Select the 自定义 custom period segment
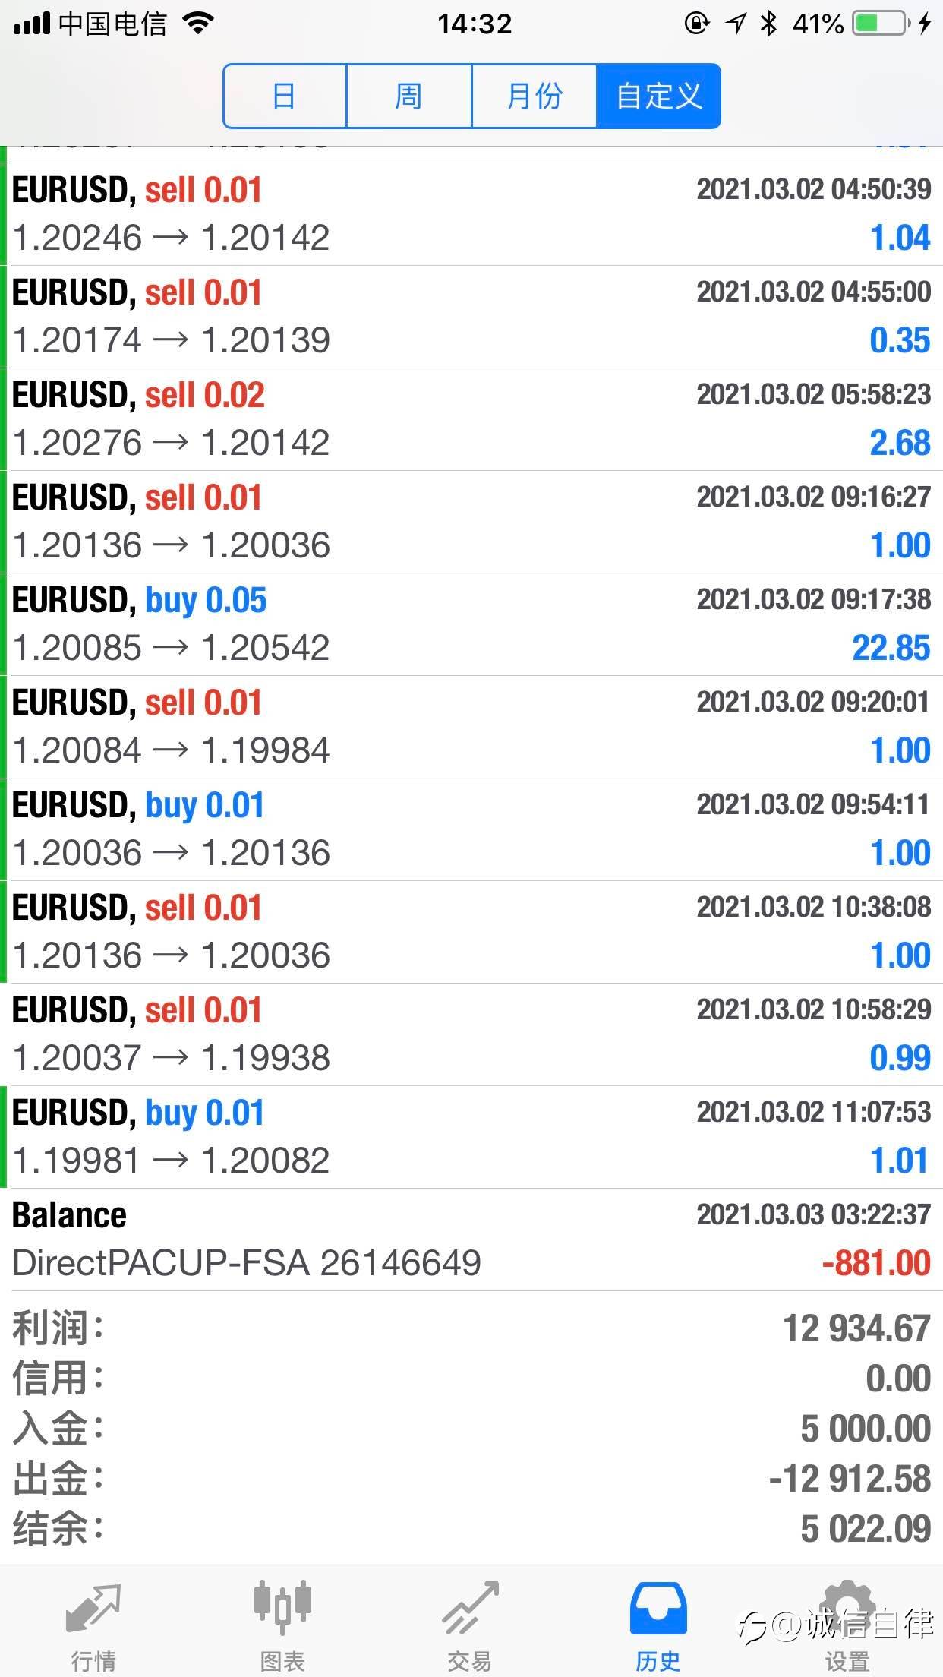943x1677 pixels. (x=658, y=96)
